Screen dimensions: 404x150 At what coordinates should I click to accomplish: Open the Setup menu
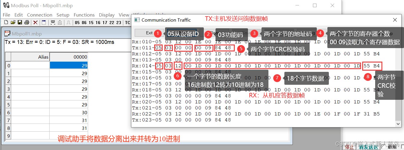[x=63, y=15]
